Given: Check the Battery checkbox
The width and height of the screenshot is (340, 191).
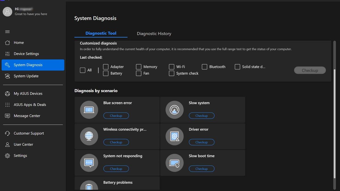Looking at the screenshot, I should click(106, 73).
